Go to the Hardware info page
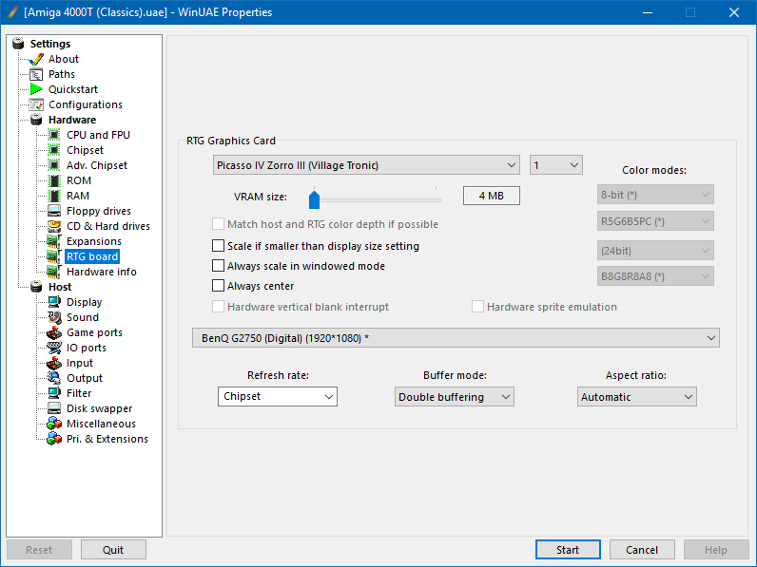 pyautogui.click(x=101, y=272)
